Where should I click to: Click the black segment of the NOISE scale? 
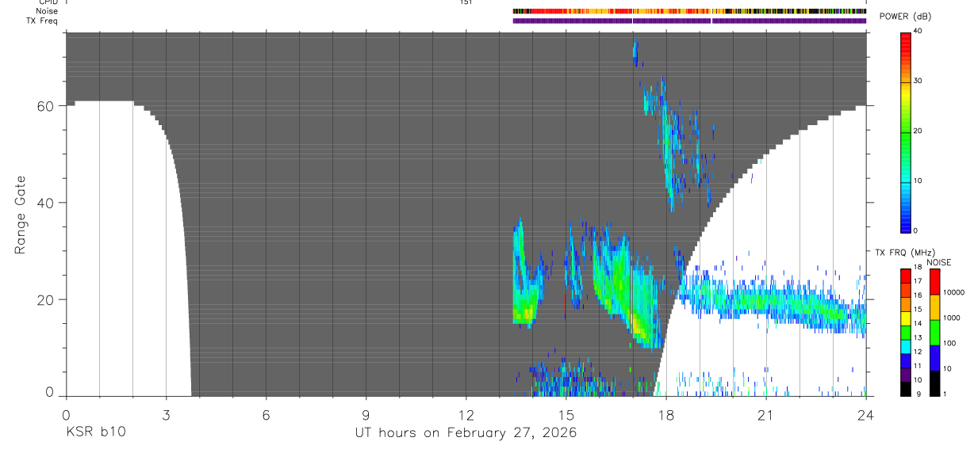tap(934, 383)
